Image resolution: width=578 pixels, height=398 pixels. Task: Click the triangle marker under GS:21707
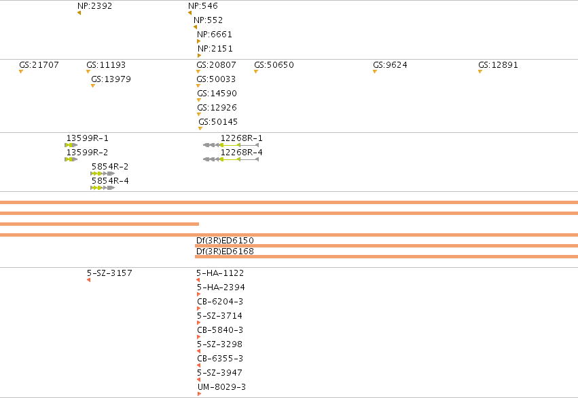[21, 72]
